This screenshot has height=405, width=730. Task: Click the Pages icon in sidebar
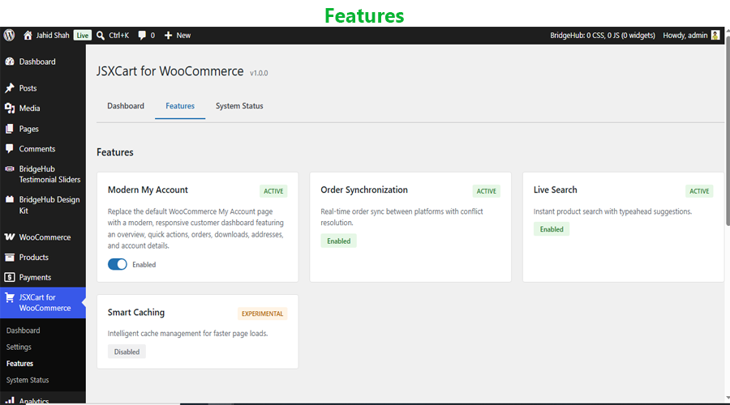click(9, 129)
